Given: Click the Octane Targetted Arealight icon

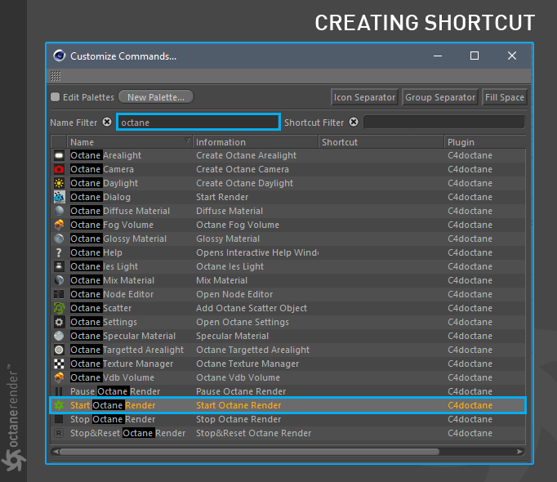Looking at the screenshot, I should 59,350.
